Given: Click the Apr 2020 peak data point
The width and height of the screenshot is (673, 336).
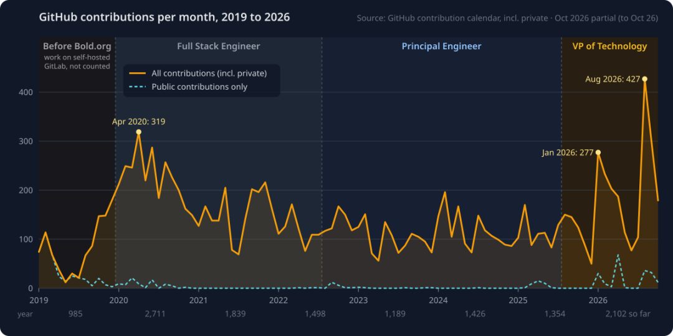Looking at the screenshot, I should pos(138,132).
